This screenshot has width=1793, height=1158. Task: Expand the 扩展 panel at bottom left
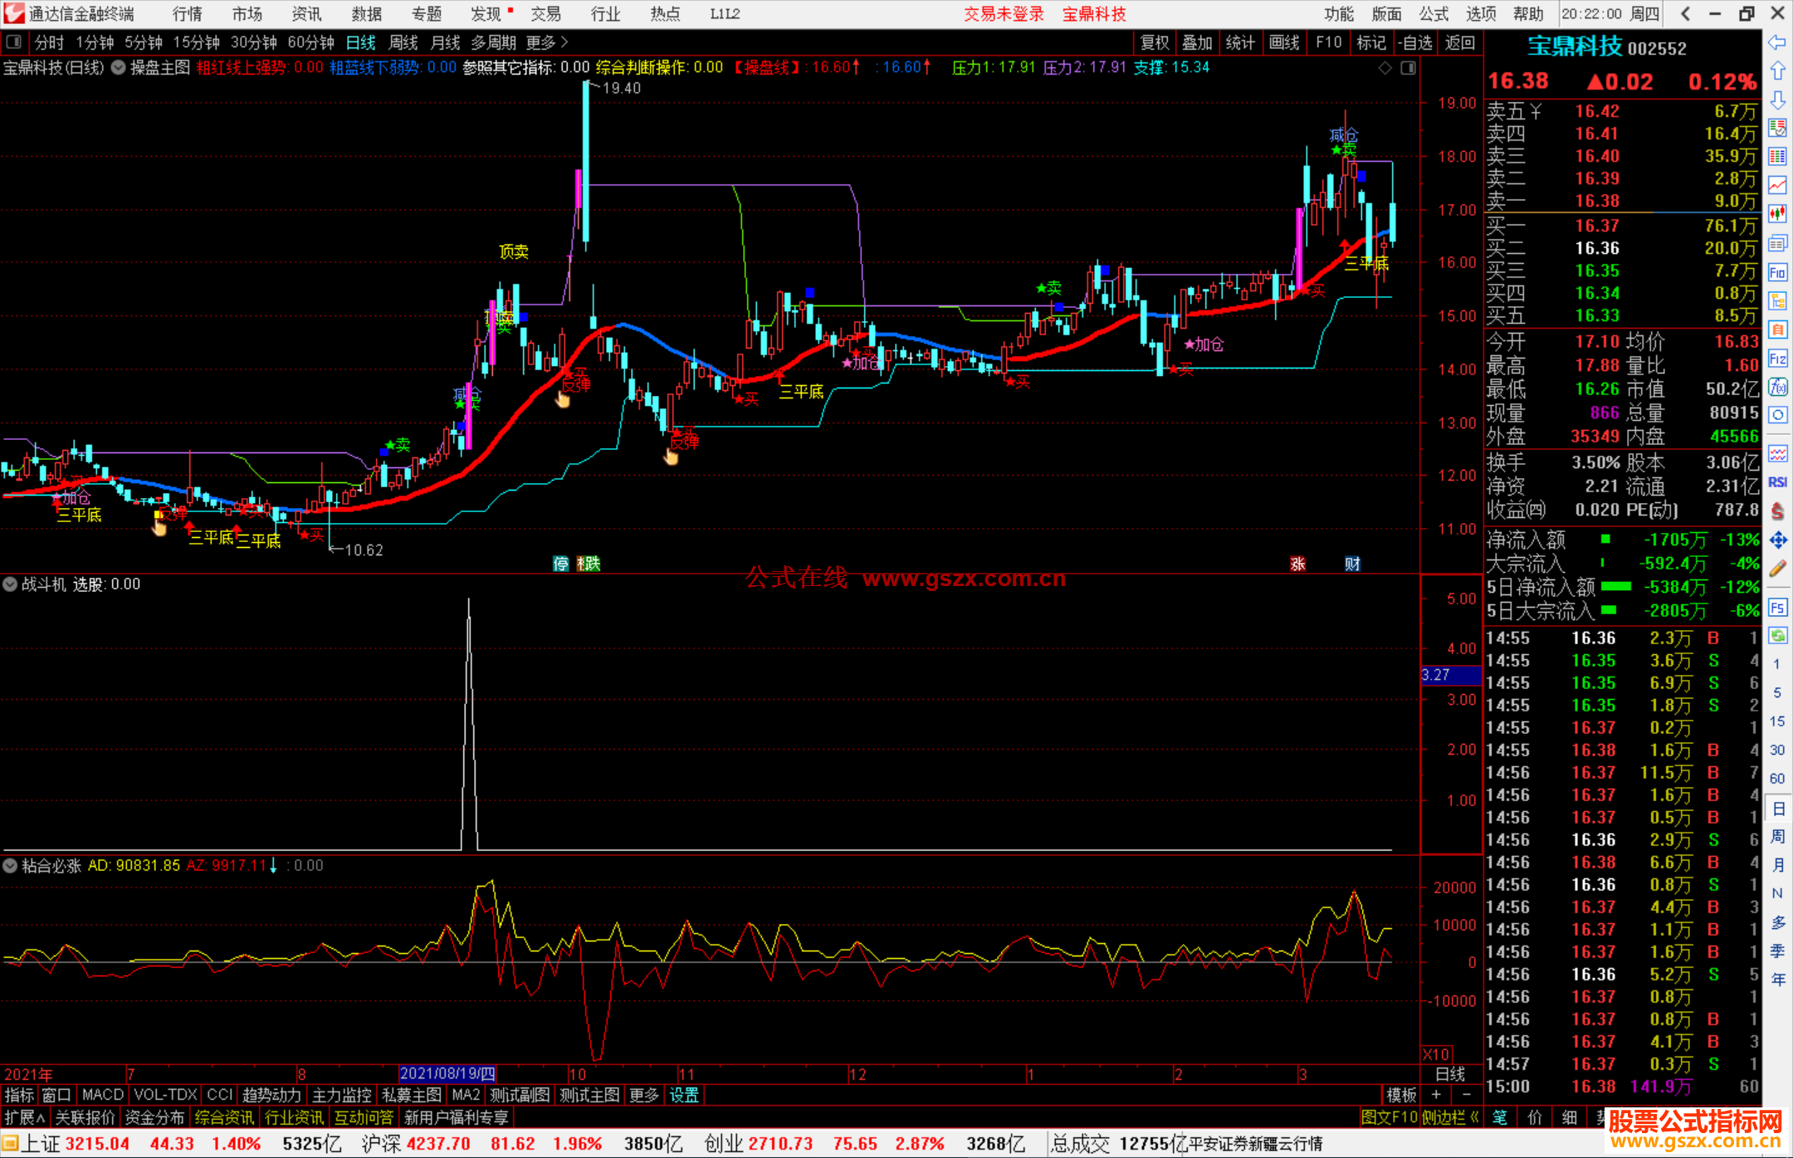25,1117
